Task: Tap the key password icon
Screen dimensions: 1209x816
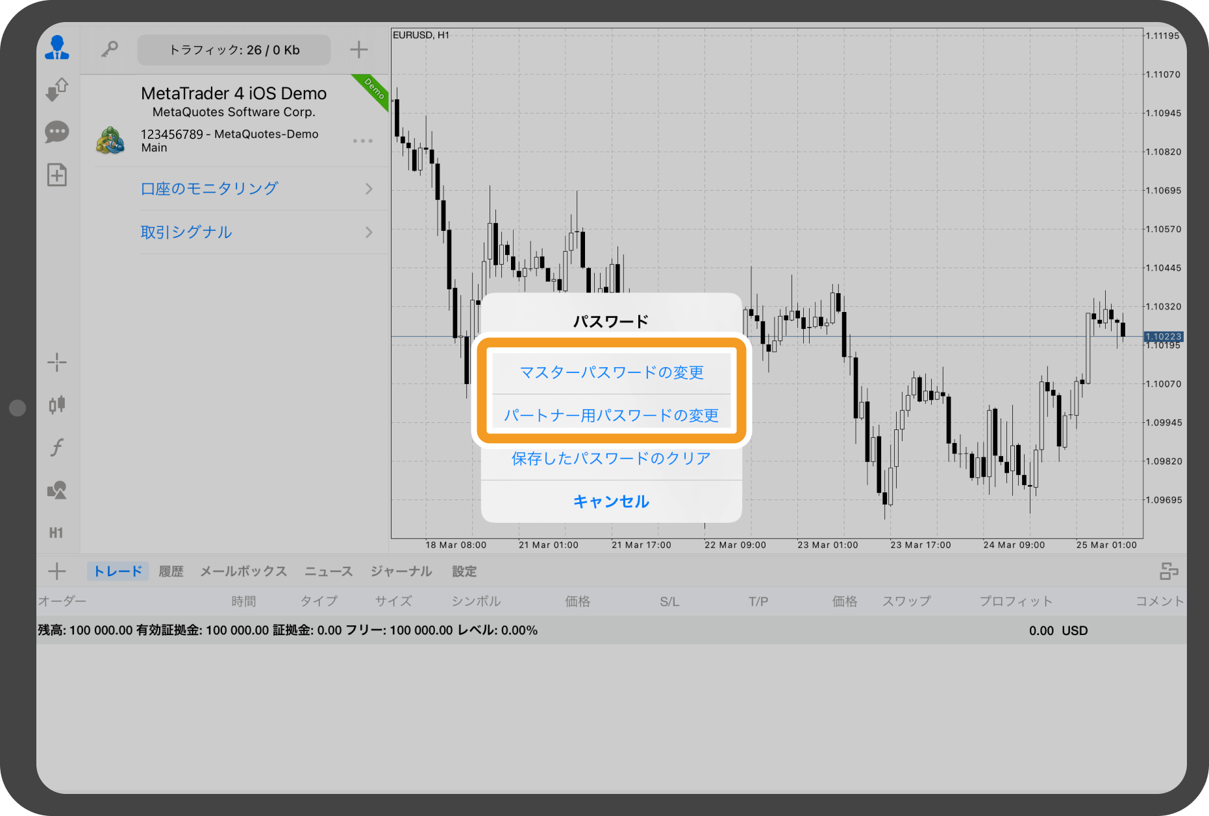Action: tap(109, 49)
